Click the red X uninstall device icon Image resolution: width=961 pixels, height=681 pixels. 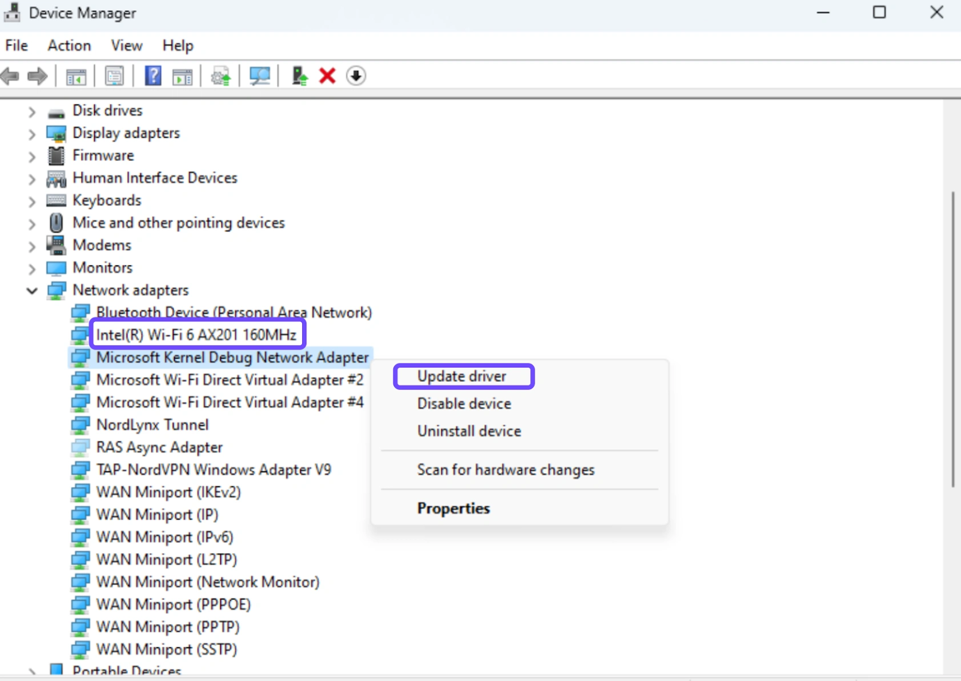point(327,76)
